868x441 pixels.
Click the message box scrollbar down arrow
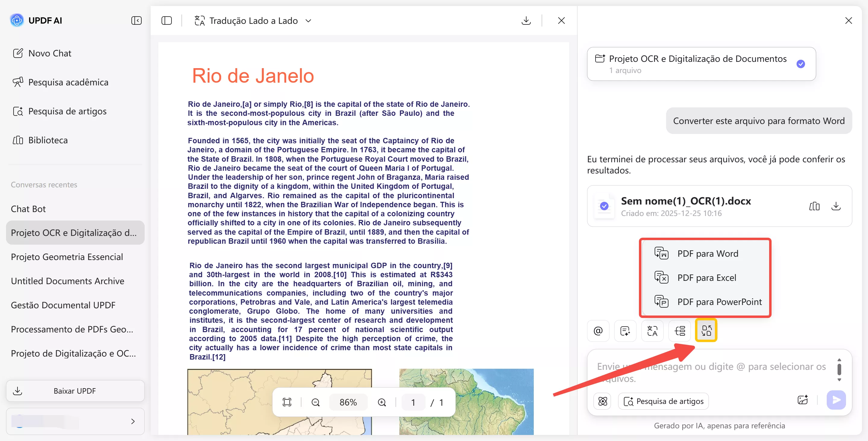(839, 380)
